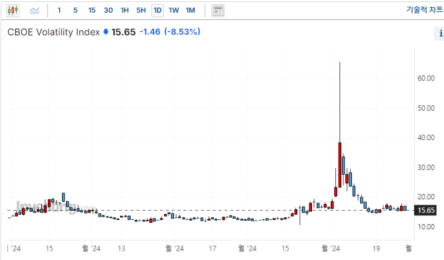Select the 1H interval
Screen dimensions: 444x260
coord(125,11)
